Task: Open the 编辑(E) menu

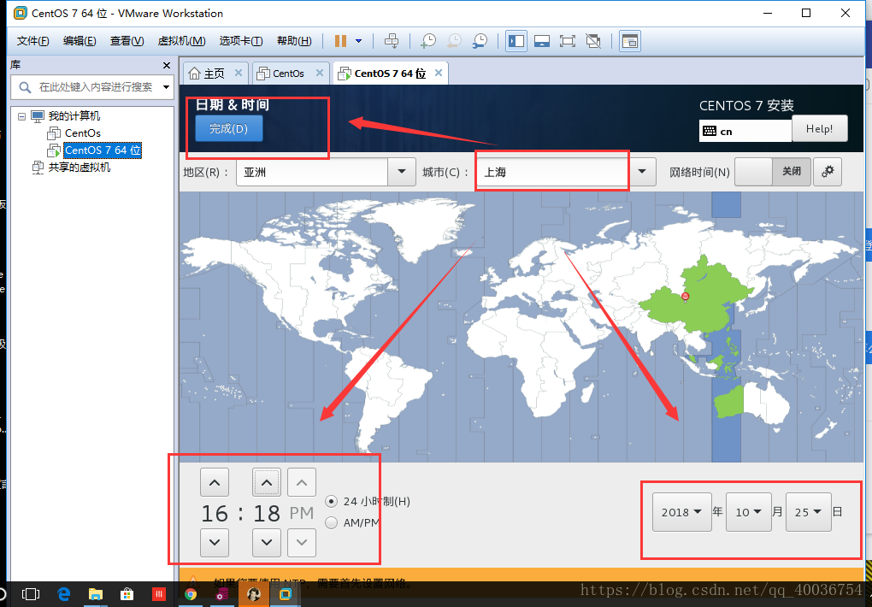Action: pyautogui.click(x=80, y=41)
